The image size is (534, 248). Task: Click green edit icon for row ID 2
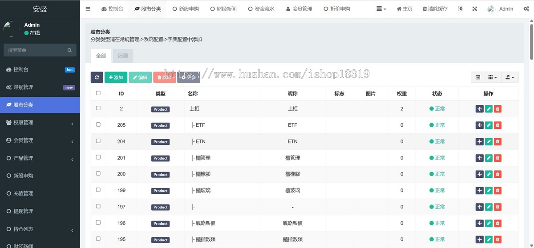pos(489,109)
